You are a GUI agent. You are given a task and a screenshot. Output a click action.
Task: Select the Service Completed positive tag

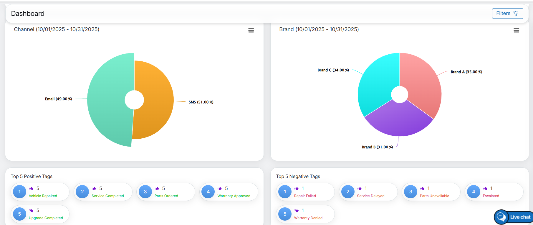point(108,196)
